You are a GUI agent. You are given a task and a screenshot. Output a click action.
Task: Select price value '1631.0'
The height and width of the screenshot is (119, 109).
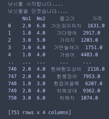click(x=96, y=26)
